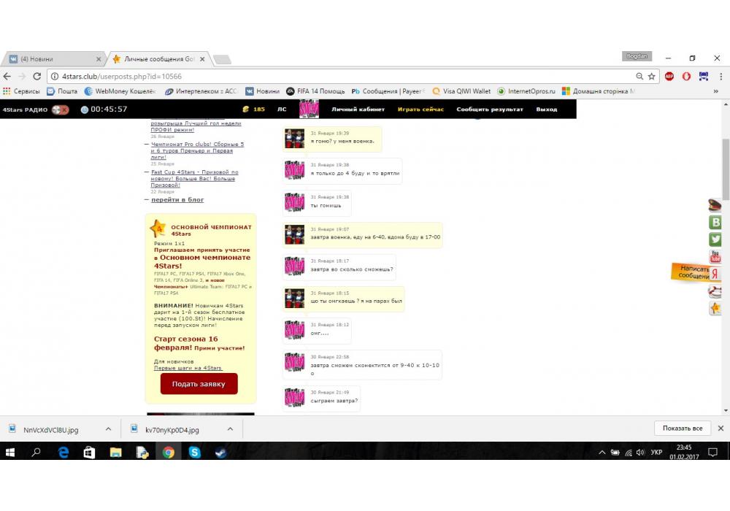Follow the "перейти в блог" link
Image resolution: width=730 pixels, height=511 pixels.
(177, 199)
